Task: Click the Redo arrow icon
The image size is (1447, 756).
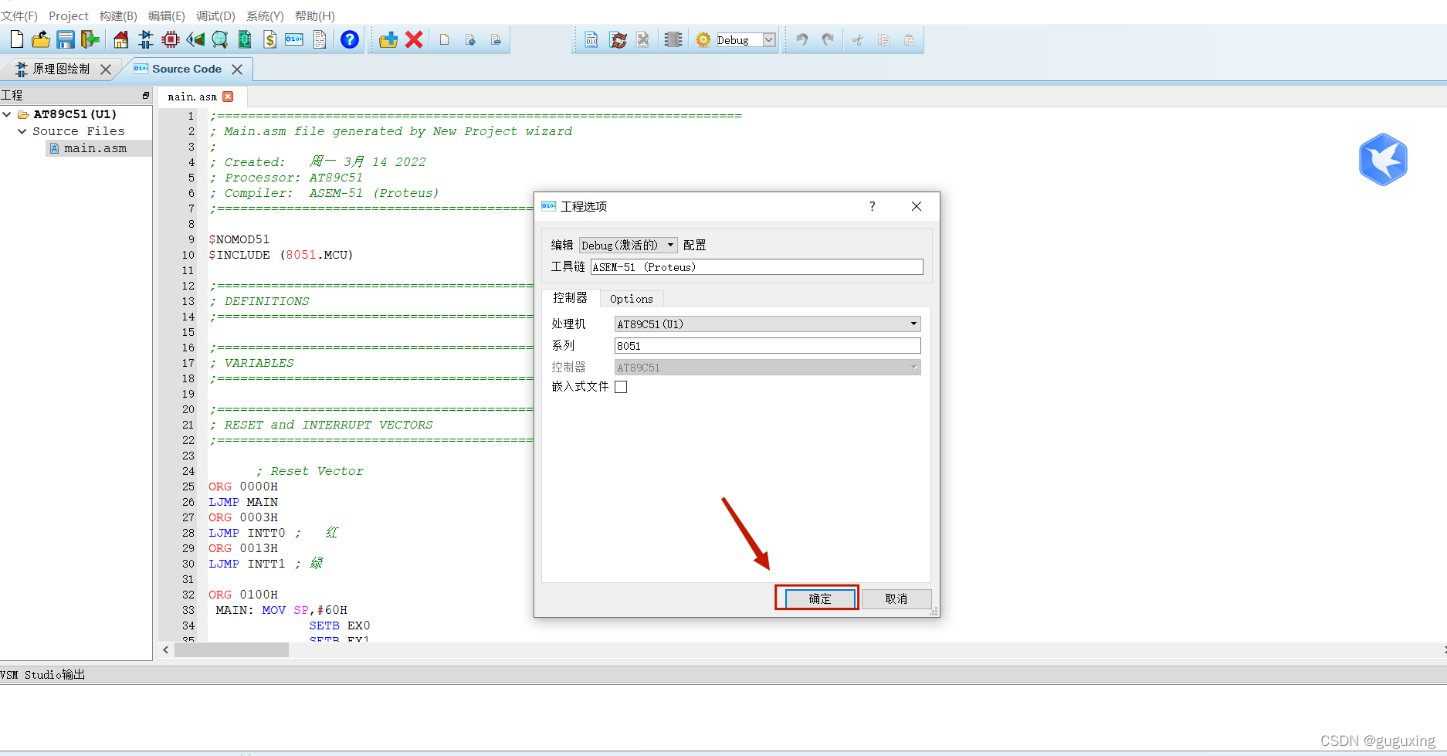Action: 828,39
